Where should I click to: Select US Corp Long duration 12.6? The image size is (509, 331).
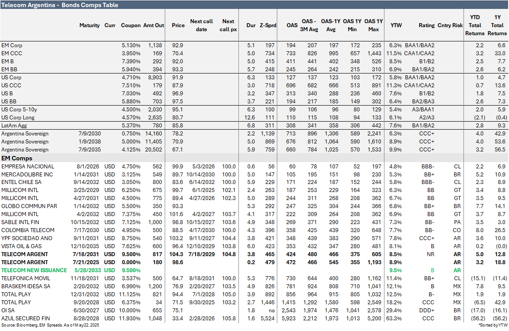tap(250, 118)
